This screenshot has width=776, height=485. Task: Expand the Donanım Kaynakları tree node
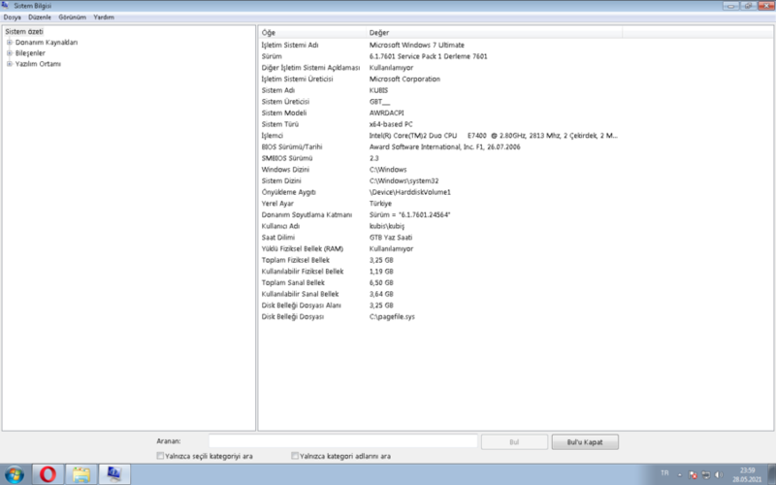[9, 43]
